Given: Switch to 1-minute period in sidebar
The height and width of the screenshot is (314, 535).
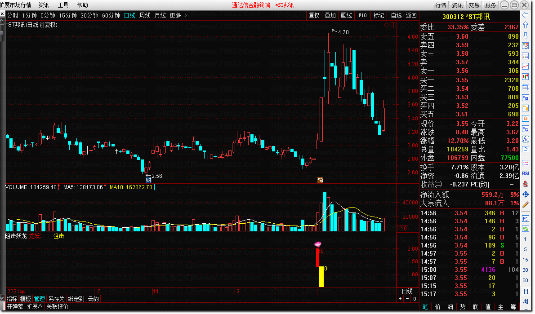Looking at the screenshot, I should coord(526,239).
